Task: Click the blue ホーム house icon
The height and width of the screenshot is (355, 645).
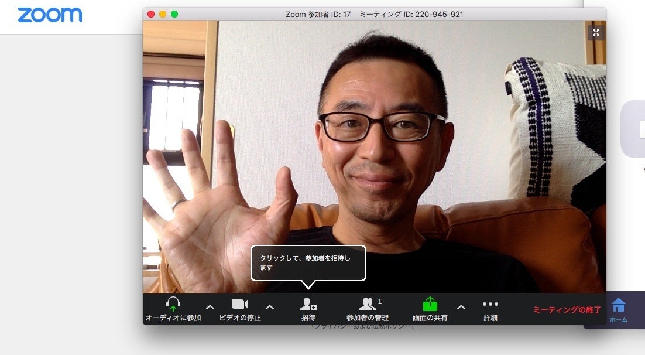Action: [x=619, y=305]
